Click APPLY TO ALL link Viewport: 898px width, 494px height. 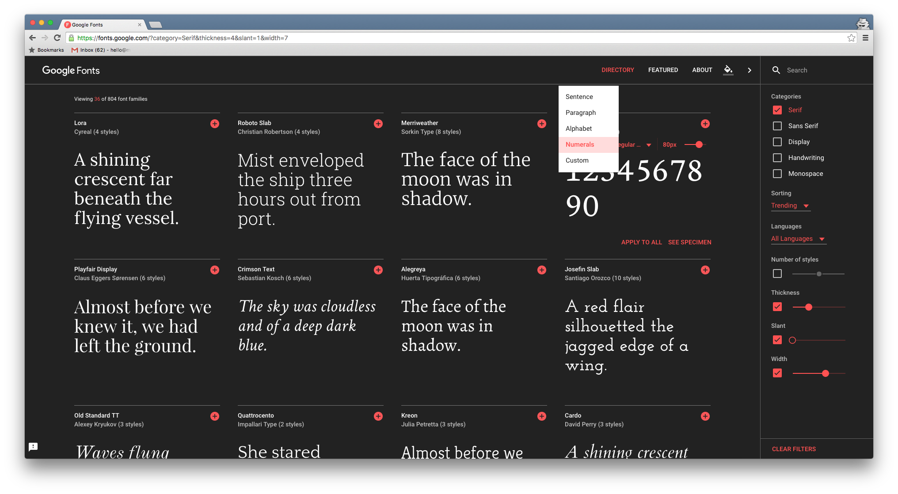click(x=642, y=243)
